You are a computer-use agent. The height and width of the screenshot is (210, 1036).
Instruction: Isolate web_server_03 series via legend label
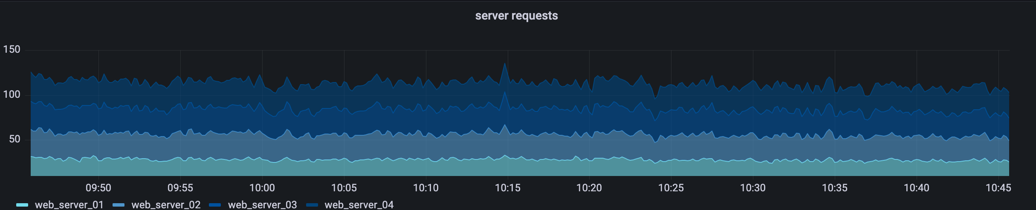(x=262, y=205)
